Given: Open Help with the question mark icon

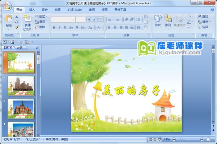Looking at the screenshot, I should [x=212, y=10].
